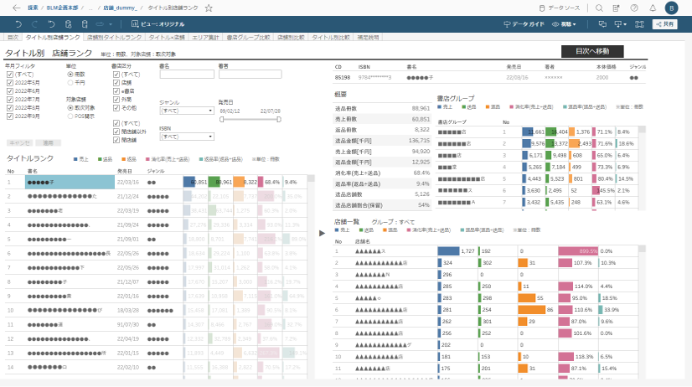Click the back arrow in the header
Screen dimensions: 692x387
click(x=17, y=8)
